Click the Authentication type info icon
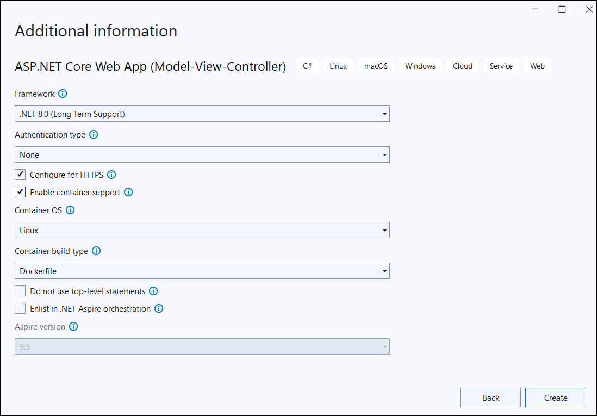 point(94,134)
